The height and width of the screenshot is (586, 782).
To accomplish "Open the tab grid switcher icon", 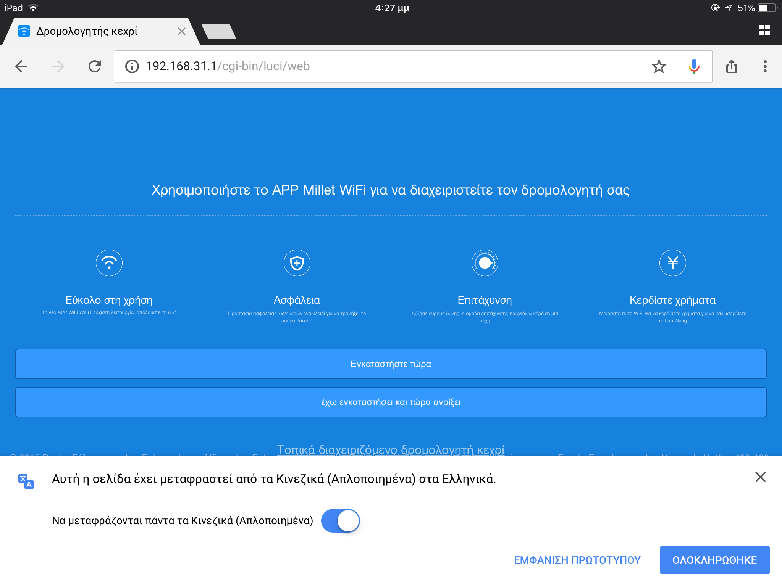I will click(x=764, y=30).
